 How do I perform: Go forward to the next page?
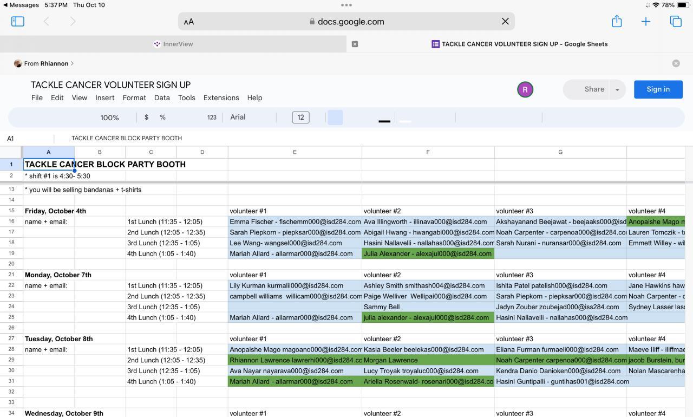tap(73, 21)
